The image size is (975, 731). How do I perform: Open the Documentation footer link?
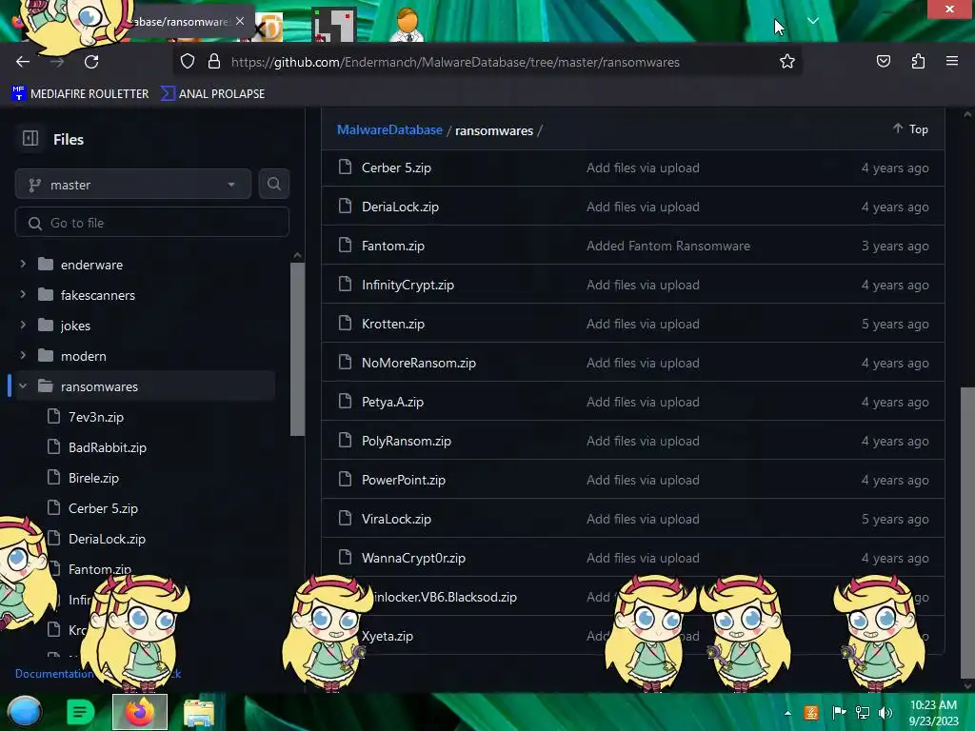(x=54, y=674)
